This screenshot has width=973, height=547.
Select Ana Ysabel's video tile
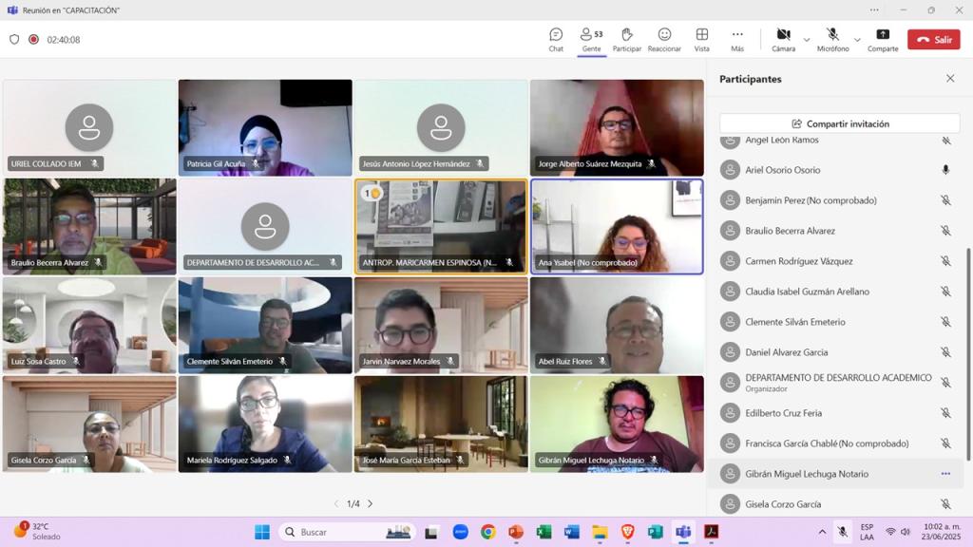tap(617, 226)
